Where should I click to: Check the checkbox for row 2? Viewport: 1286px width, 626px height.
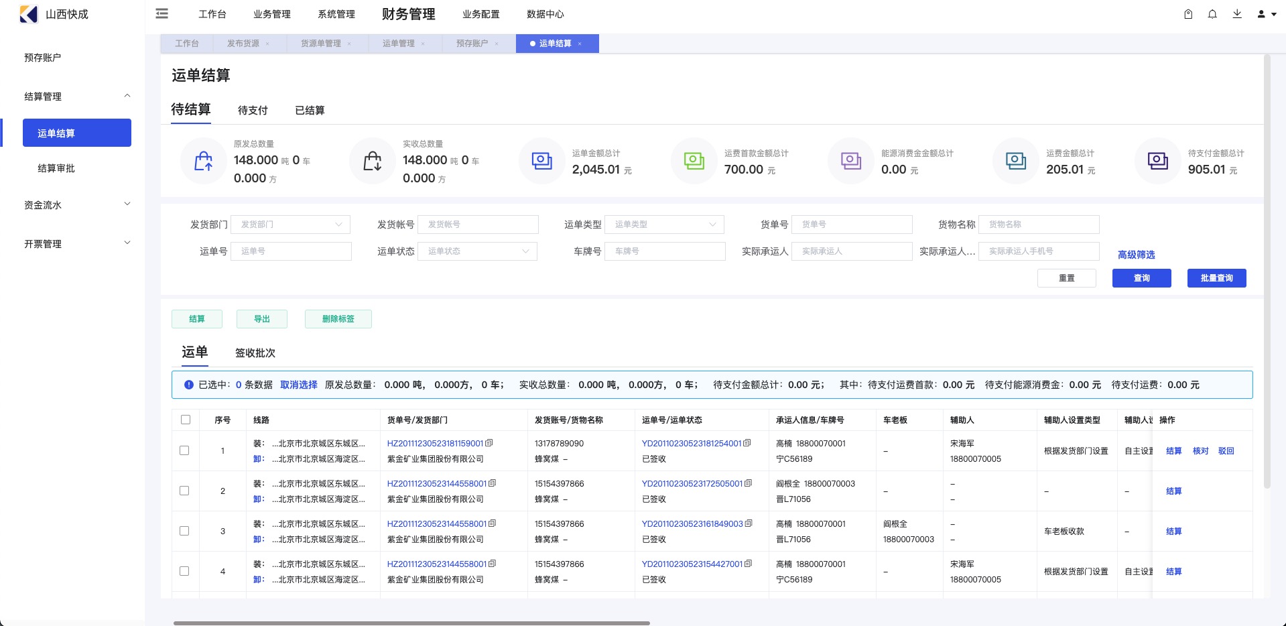pos(184,491)
